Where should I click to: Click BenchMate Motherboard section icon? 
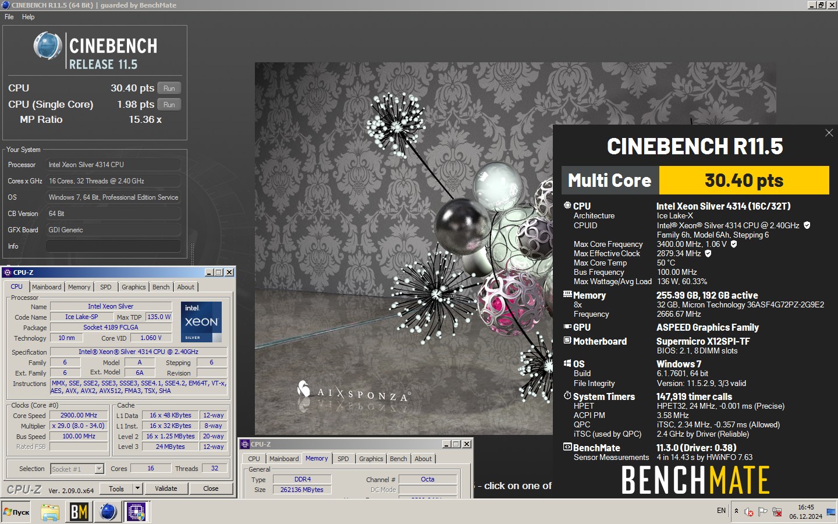567,341
